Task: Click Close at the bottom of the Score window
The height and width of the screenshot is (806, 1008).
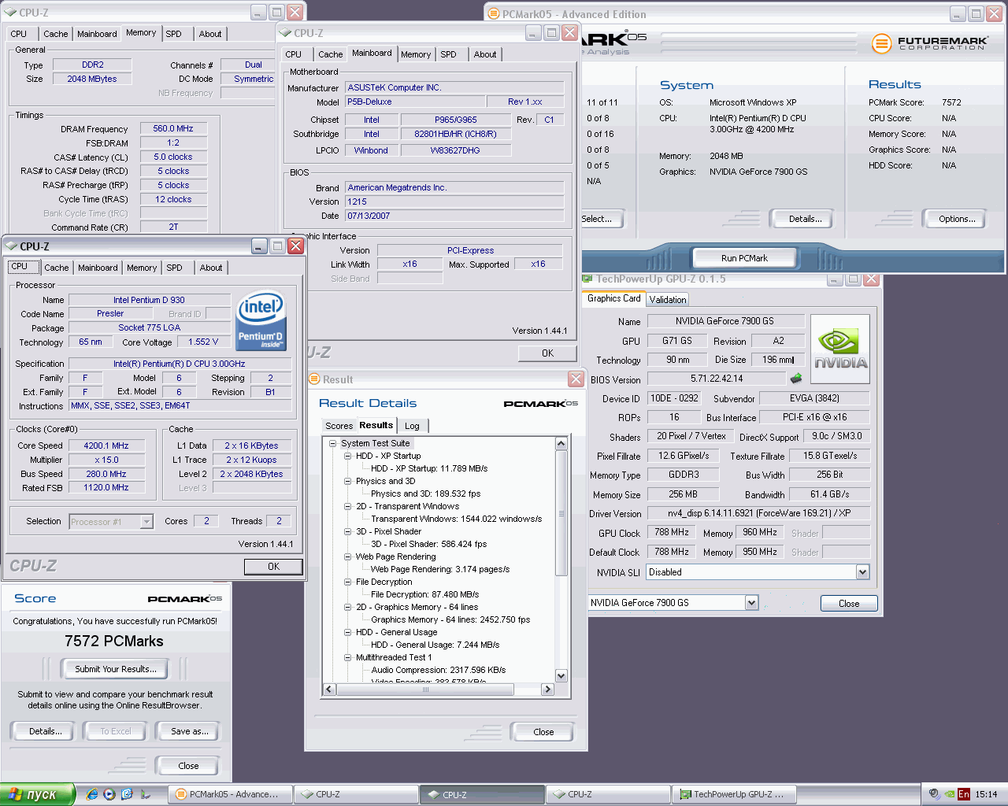Action: click(x=188, y=766)
